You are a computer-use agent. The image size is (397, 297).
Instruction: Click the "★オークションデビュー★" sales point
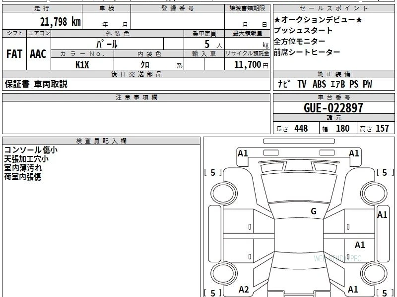pos(318,19)
